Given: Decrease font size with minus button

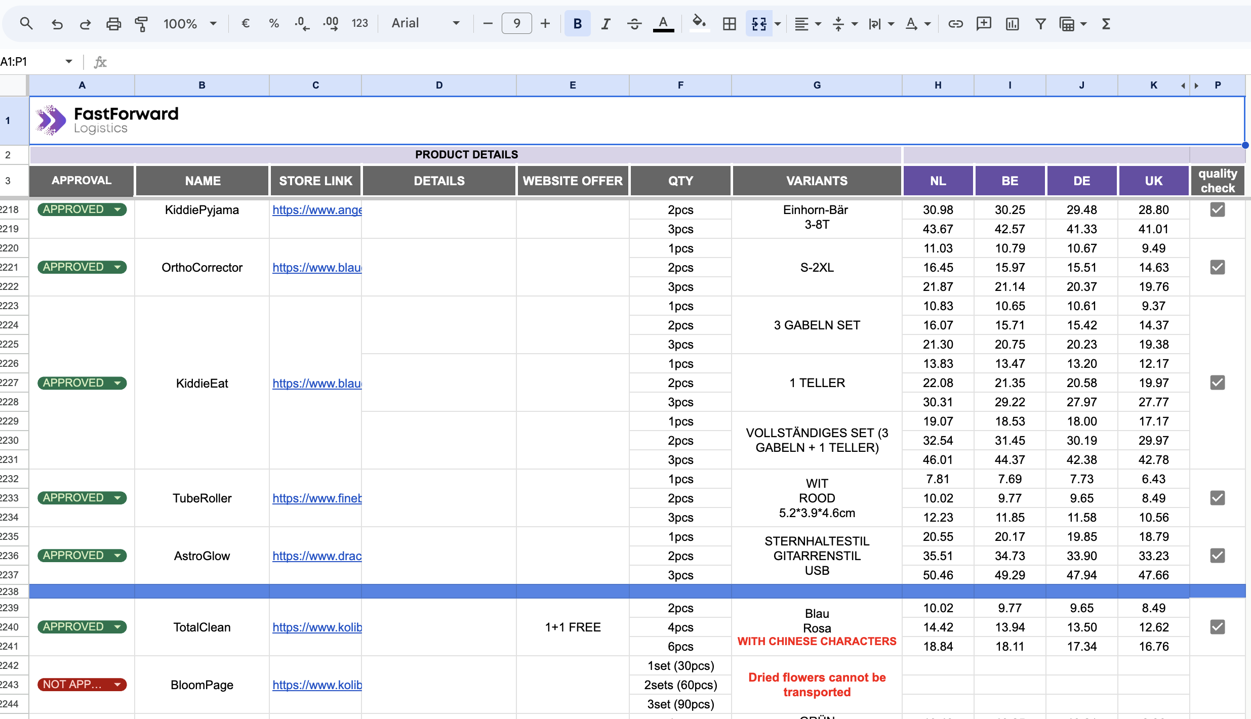Looking at the screenshot, I should pos(488,23).
